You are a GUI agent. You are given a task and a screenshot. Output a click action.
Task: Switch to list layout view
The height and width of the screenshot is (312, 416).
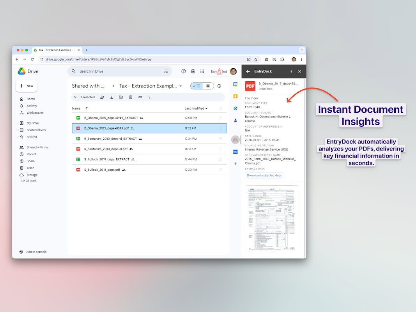pos(196,86)
